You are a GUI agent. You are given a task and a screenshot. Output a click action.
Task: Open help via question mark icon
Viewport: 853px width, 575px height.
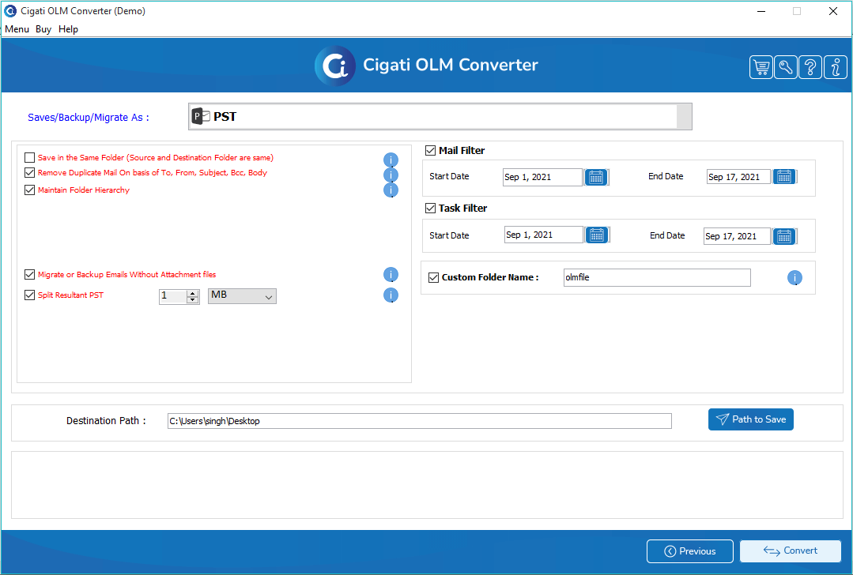click(810, 67)
